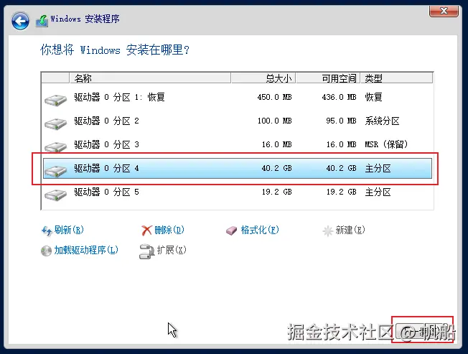Click the 新建(E) new partition link
This screenshot has width=468, height=354.
350,230
